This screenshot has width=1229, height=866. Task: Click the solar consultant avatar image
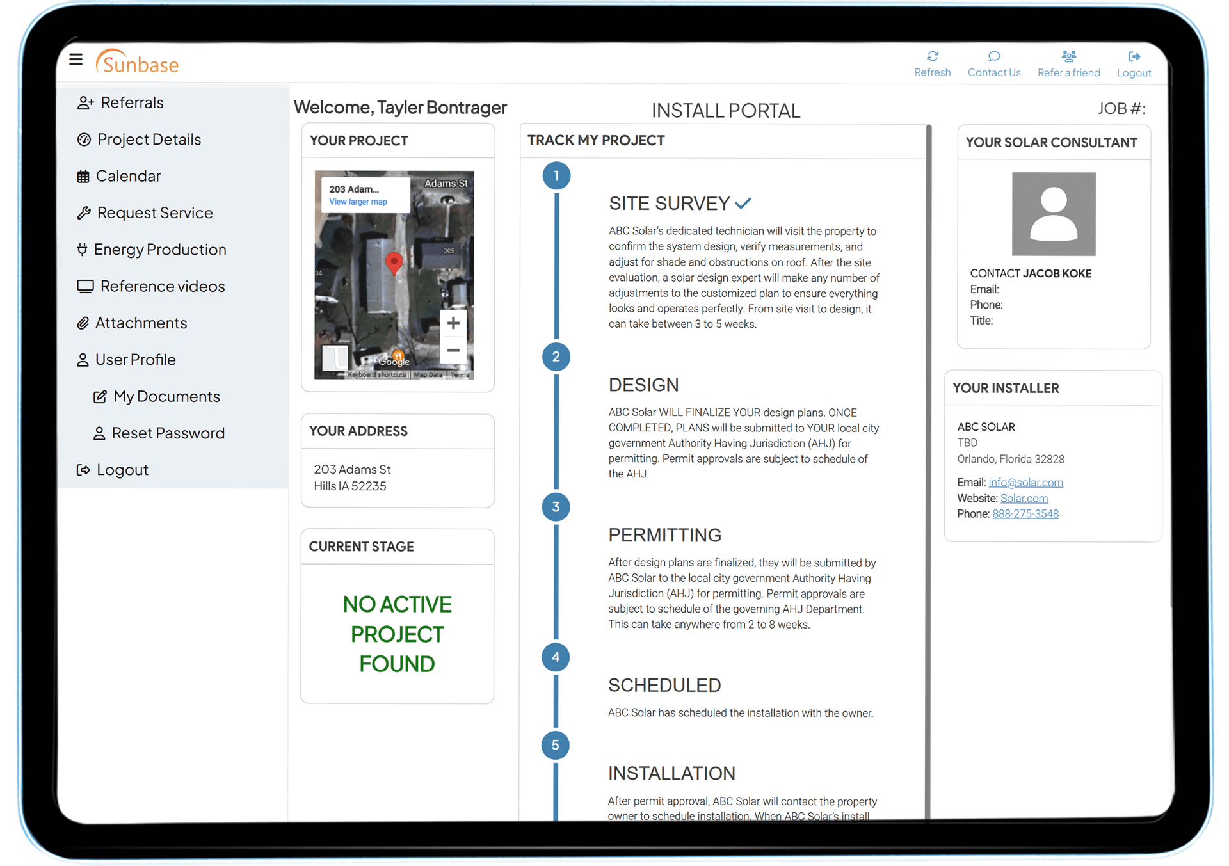tap(1053, 214)
